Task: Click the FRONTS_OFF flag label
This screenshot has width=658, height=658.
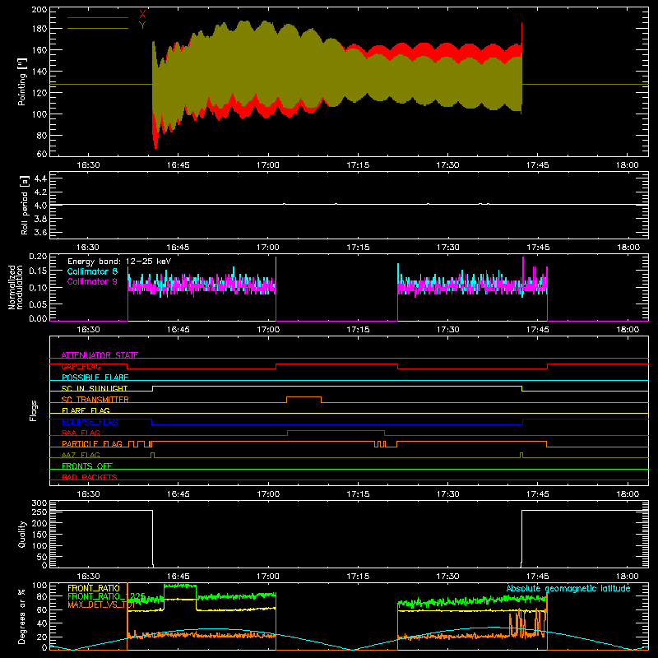Action: coord(87,466)
